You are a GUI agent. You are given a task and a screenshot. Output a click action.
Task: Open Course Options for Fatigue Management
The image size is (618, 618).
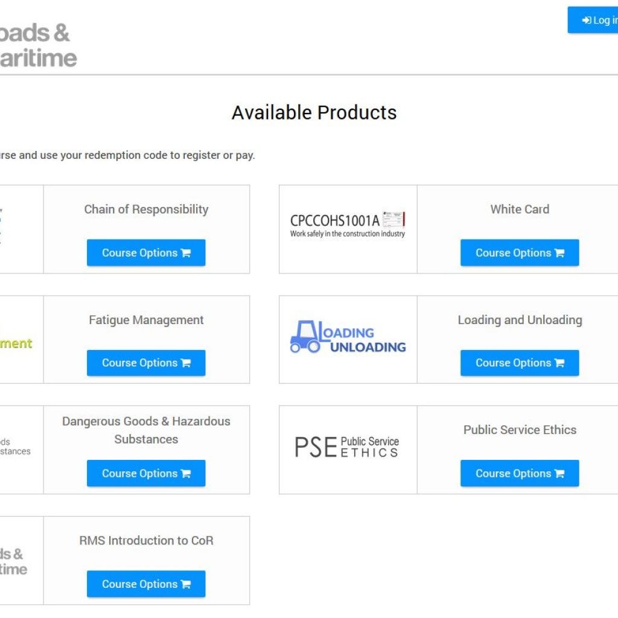146,363
